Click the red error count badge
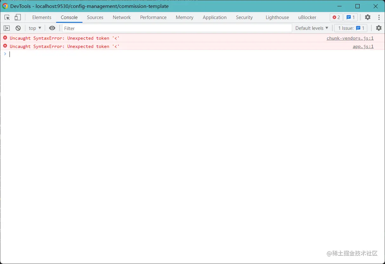This screenshot has height=264, width=385. point(336,17)
